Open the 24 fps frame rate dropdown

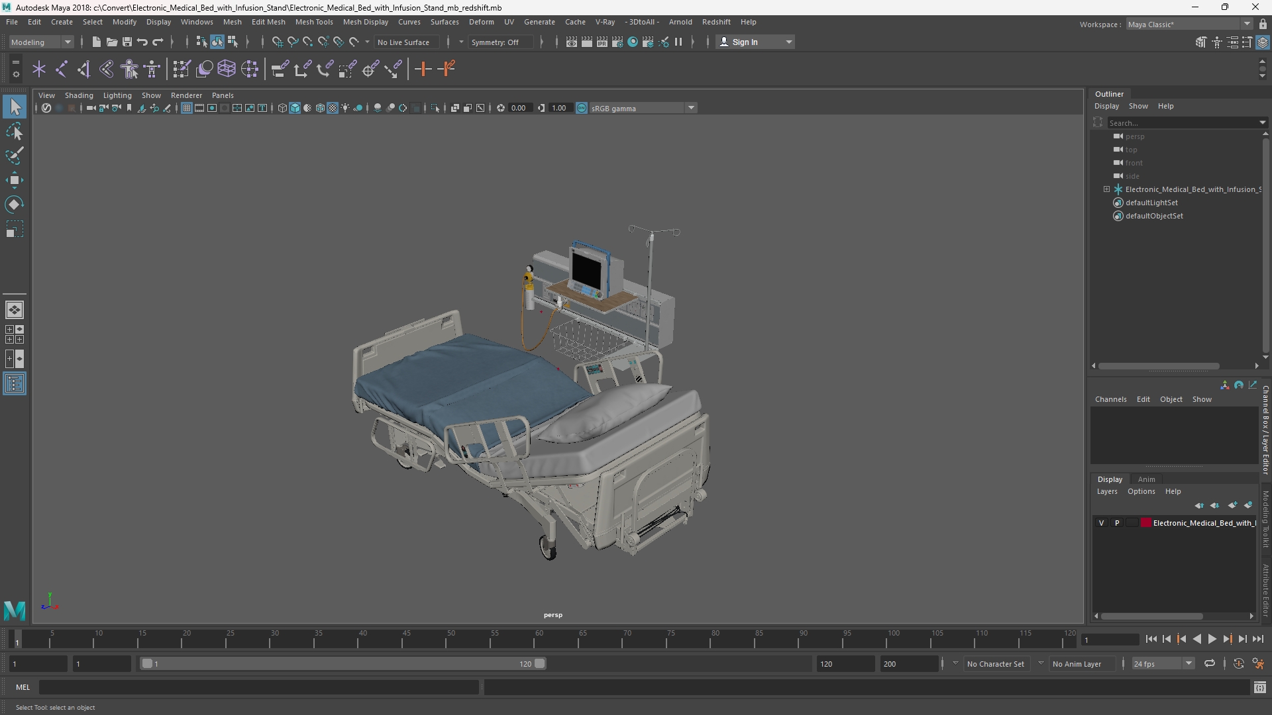coord(1162,663)
